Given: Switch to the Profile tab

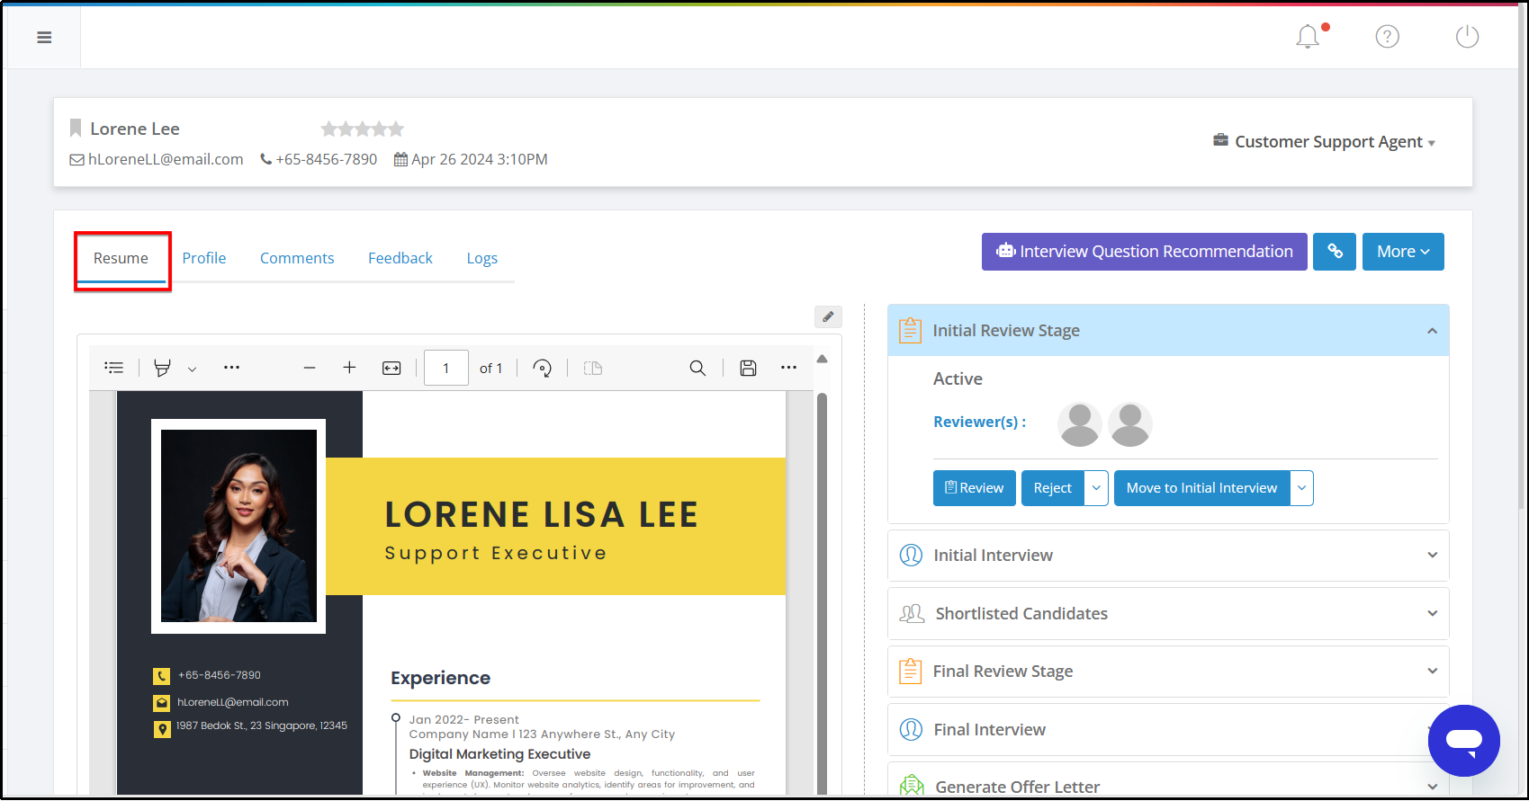Looking at the screenshot, I should 204,258.
